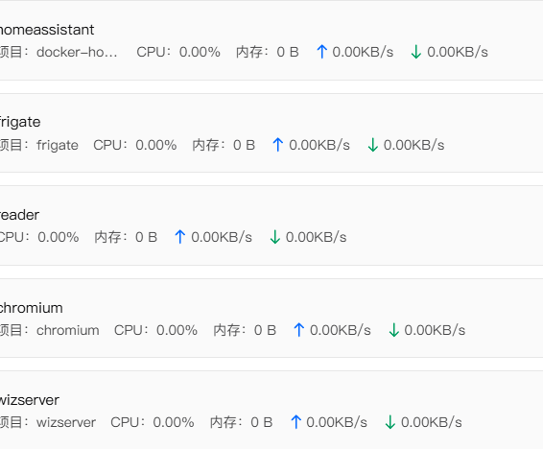Click the chromium project name label
The image size is (543, 449).
[x=68, y=330]
